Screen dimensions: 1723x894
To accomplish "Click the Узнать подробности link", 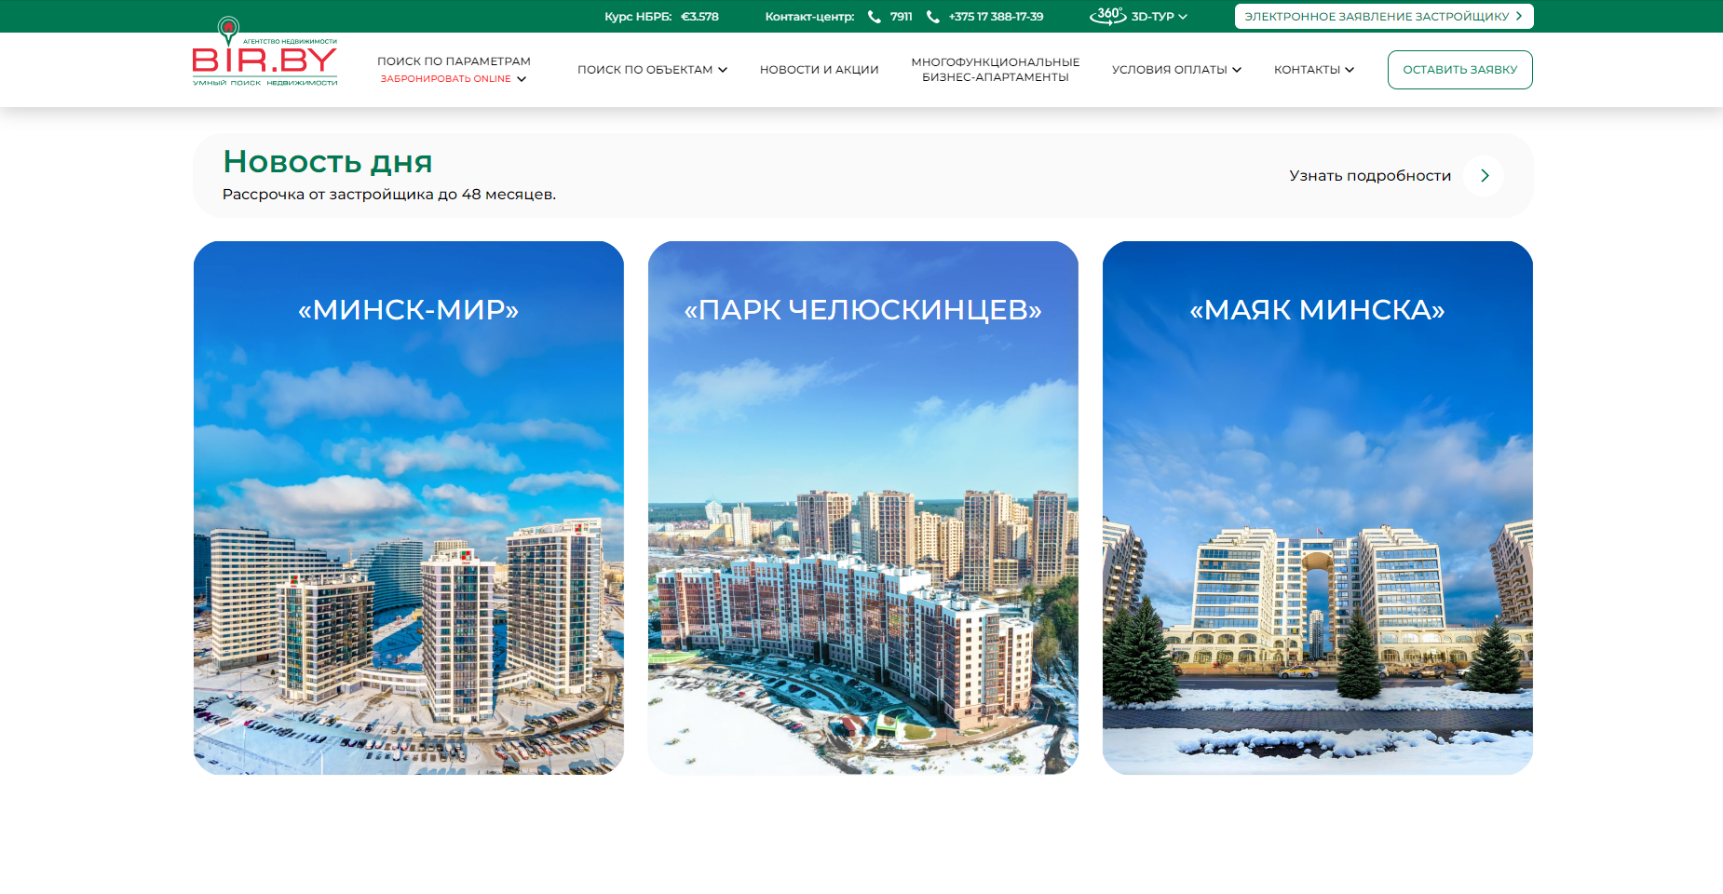I will (1369, 176).
